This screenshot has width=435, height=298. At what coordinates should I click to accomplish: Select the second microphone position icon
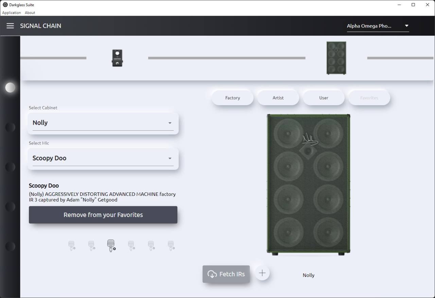pos(91,245)
